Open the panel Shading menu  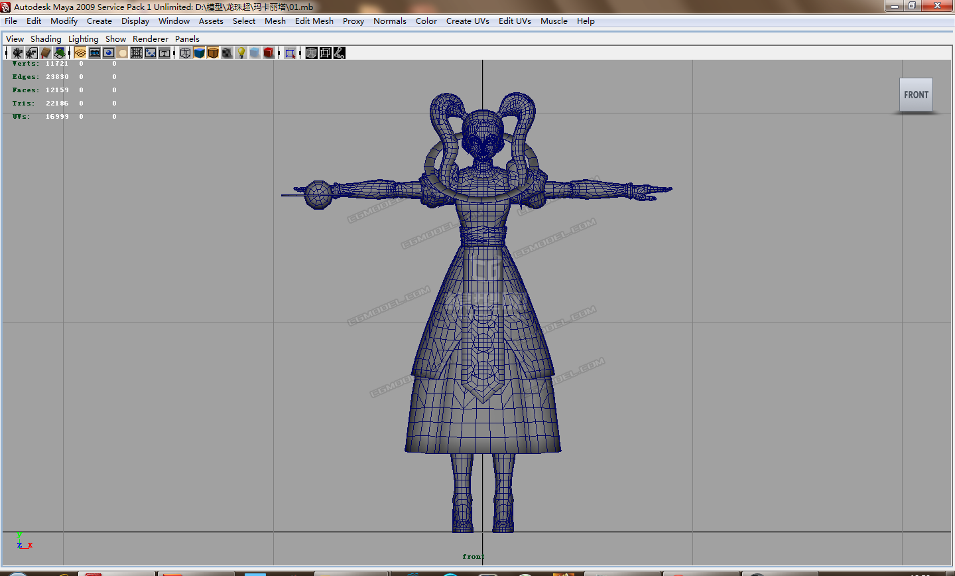[46, 39]
